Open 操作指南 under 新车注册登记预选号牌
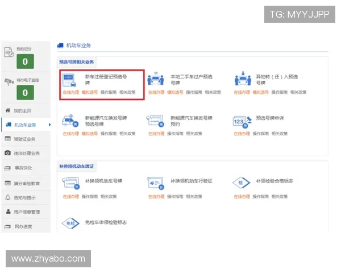Viewport: 341px width, 273px height. [109, 92]
